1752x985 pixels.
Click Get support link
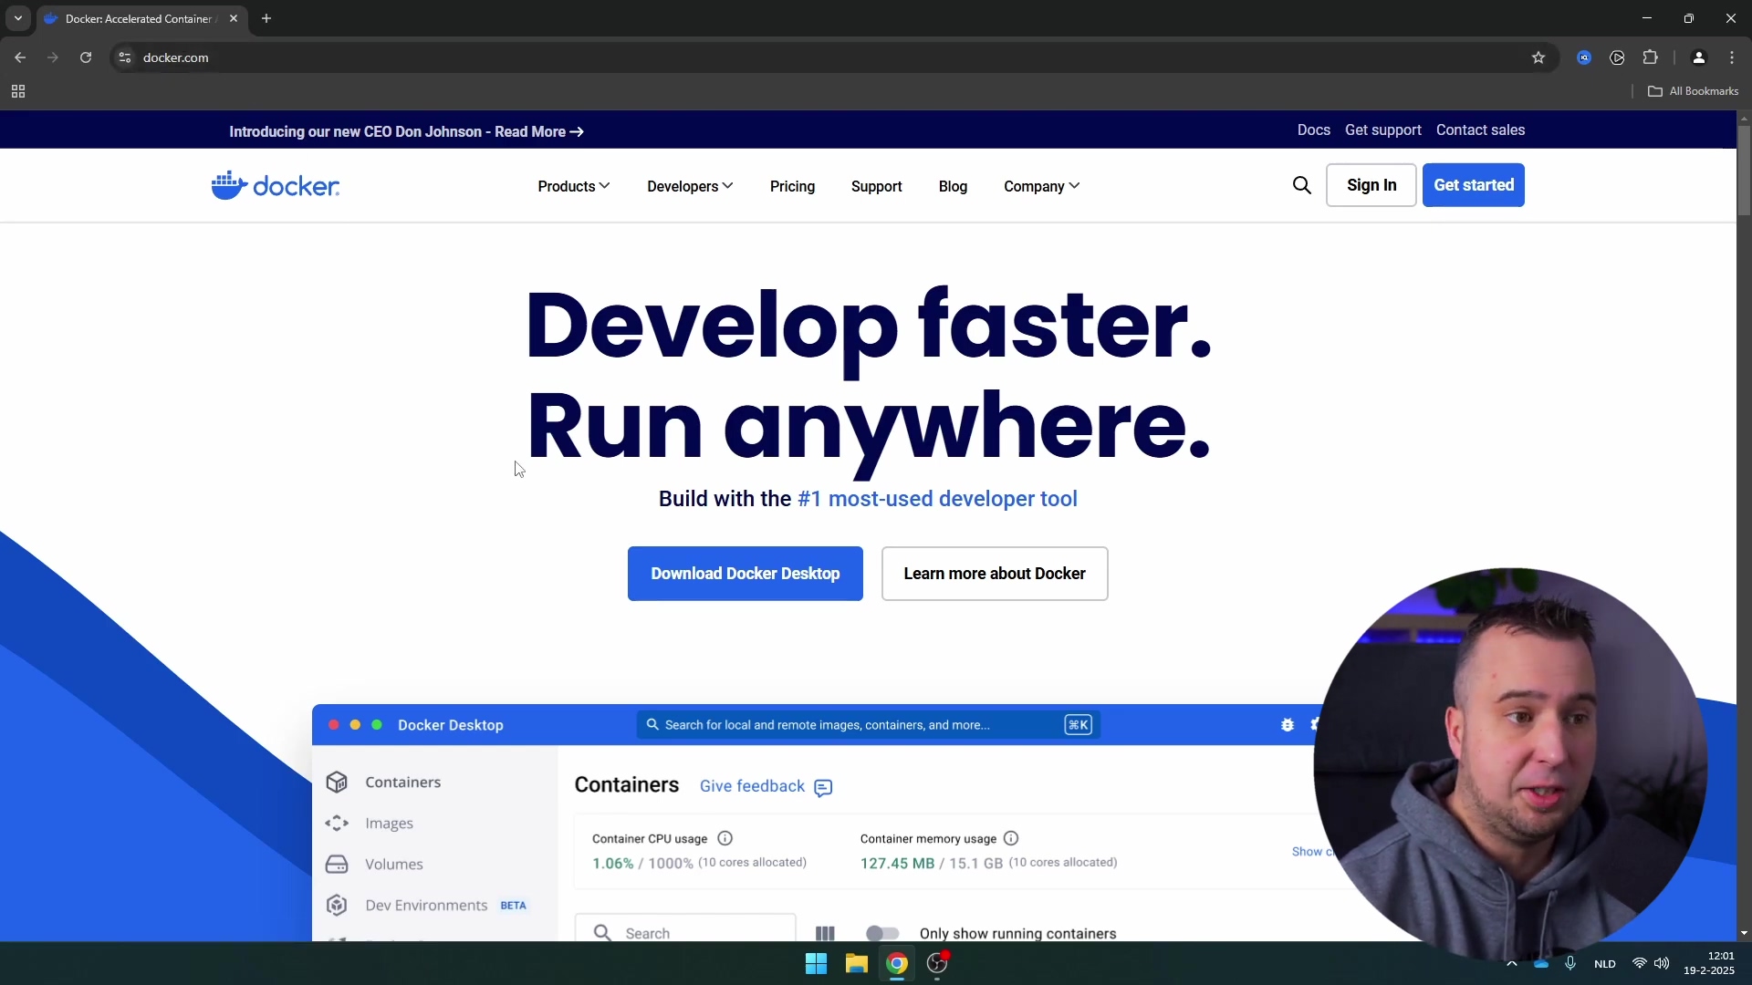click(x=1382, y=130)
